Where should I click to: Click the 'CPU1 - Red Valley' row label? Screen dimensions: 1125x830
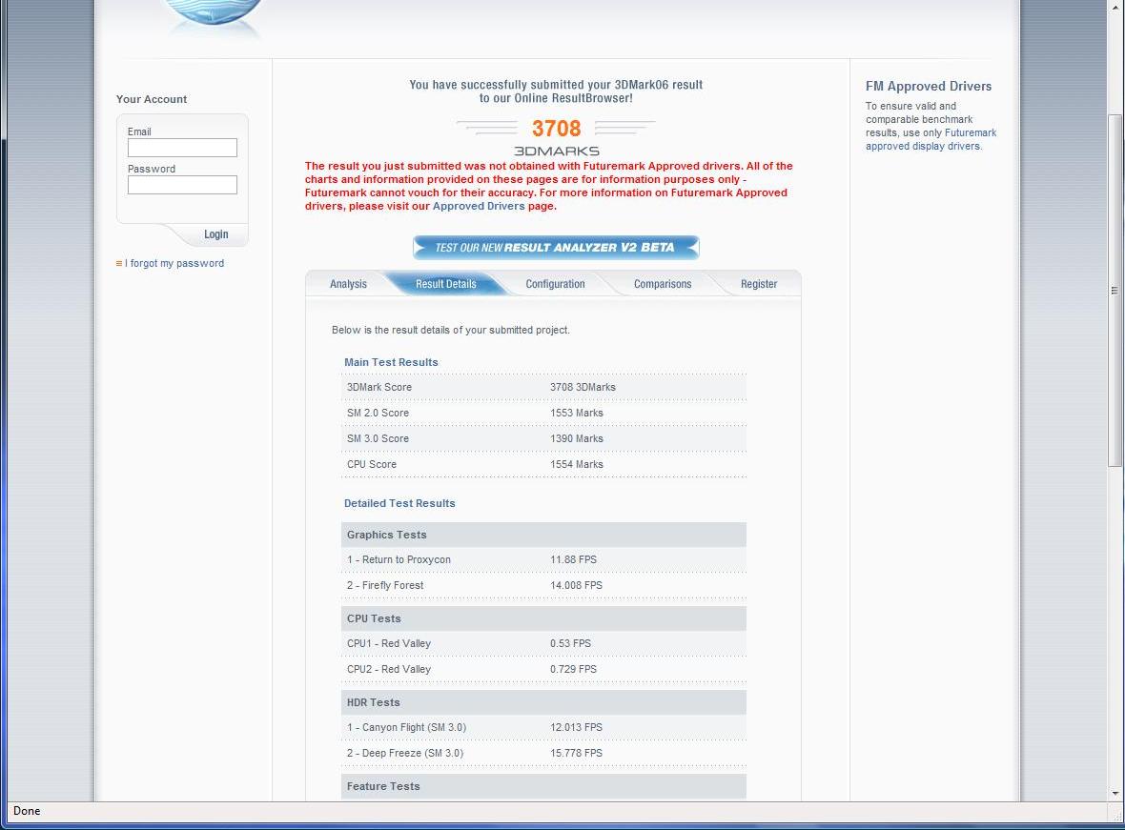tap(389, 643)
